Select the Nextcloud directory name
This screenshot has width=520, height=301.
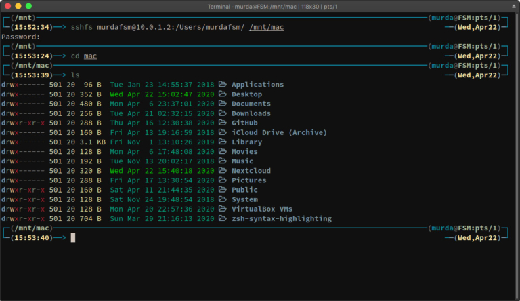tap(251, 171)
